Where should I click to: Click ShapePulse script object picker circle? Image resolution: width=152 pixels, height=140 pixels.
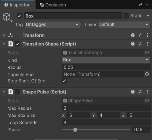point(147,100)
